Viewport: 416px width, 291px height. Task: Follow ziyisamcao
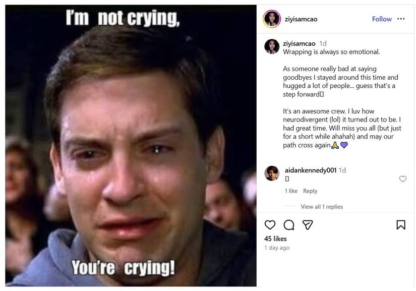tap(382, 19)
